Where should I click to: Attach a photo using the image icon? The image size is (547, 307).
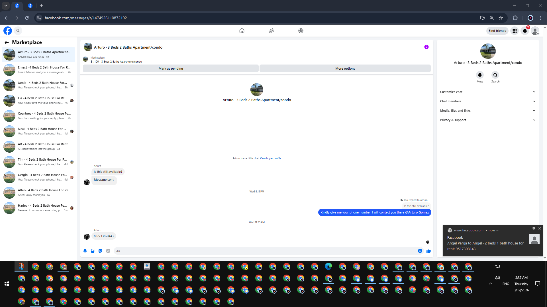[93, 251]
